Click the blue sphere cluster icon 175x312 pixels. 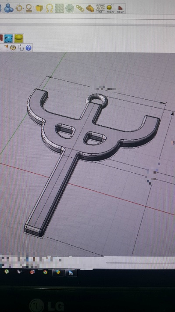(x=8, y=8)
